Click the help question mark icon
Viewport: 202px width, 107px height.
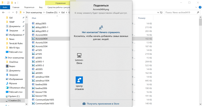click(x=200, y=7)
